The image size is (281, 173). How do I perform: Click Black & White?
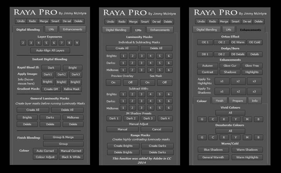click(71, 157)
